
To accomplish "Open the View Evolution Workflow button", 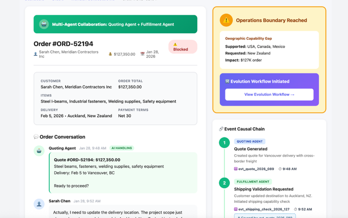I will [x=269, y=94].
